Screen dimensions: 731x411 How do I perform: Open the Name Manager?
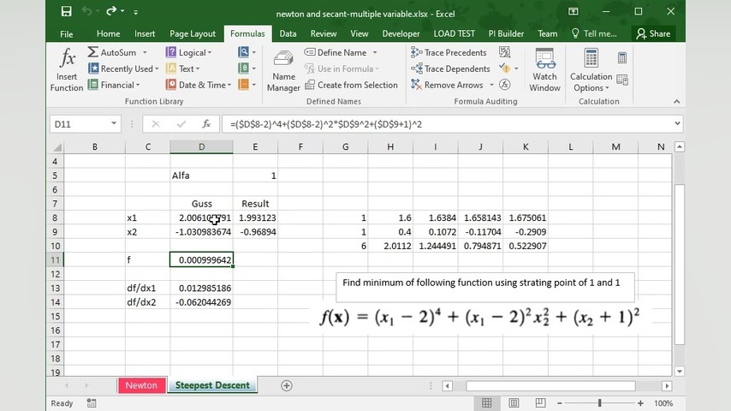click(x=283, y=69)
